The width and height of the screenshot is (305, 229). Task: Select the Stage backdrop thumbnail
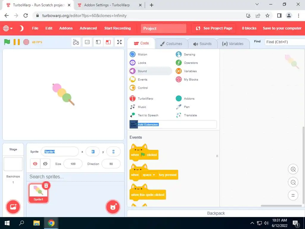tap(13, 164)
